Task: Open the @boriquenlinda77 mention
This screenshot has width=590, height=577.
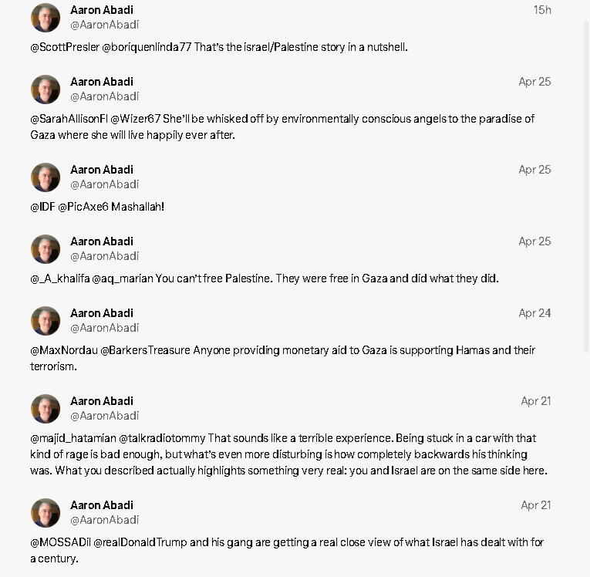Action: 147,47
